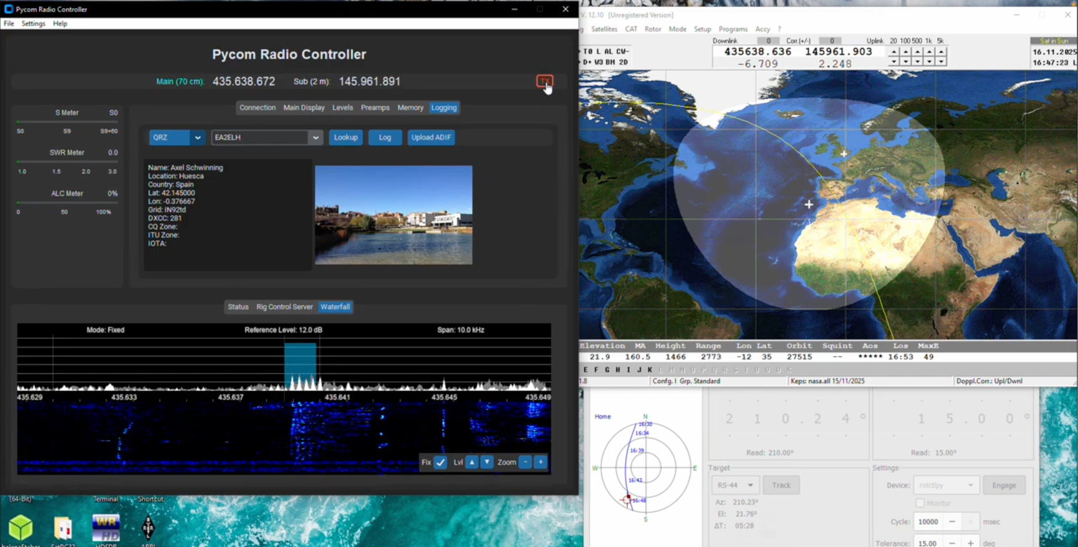Open the Settings menu in Pycom
This screenshot has width=1078, height=547.
33,24
